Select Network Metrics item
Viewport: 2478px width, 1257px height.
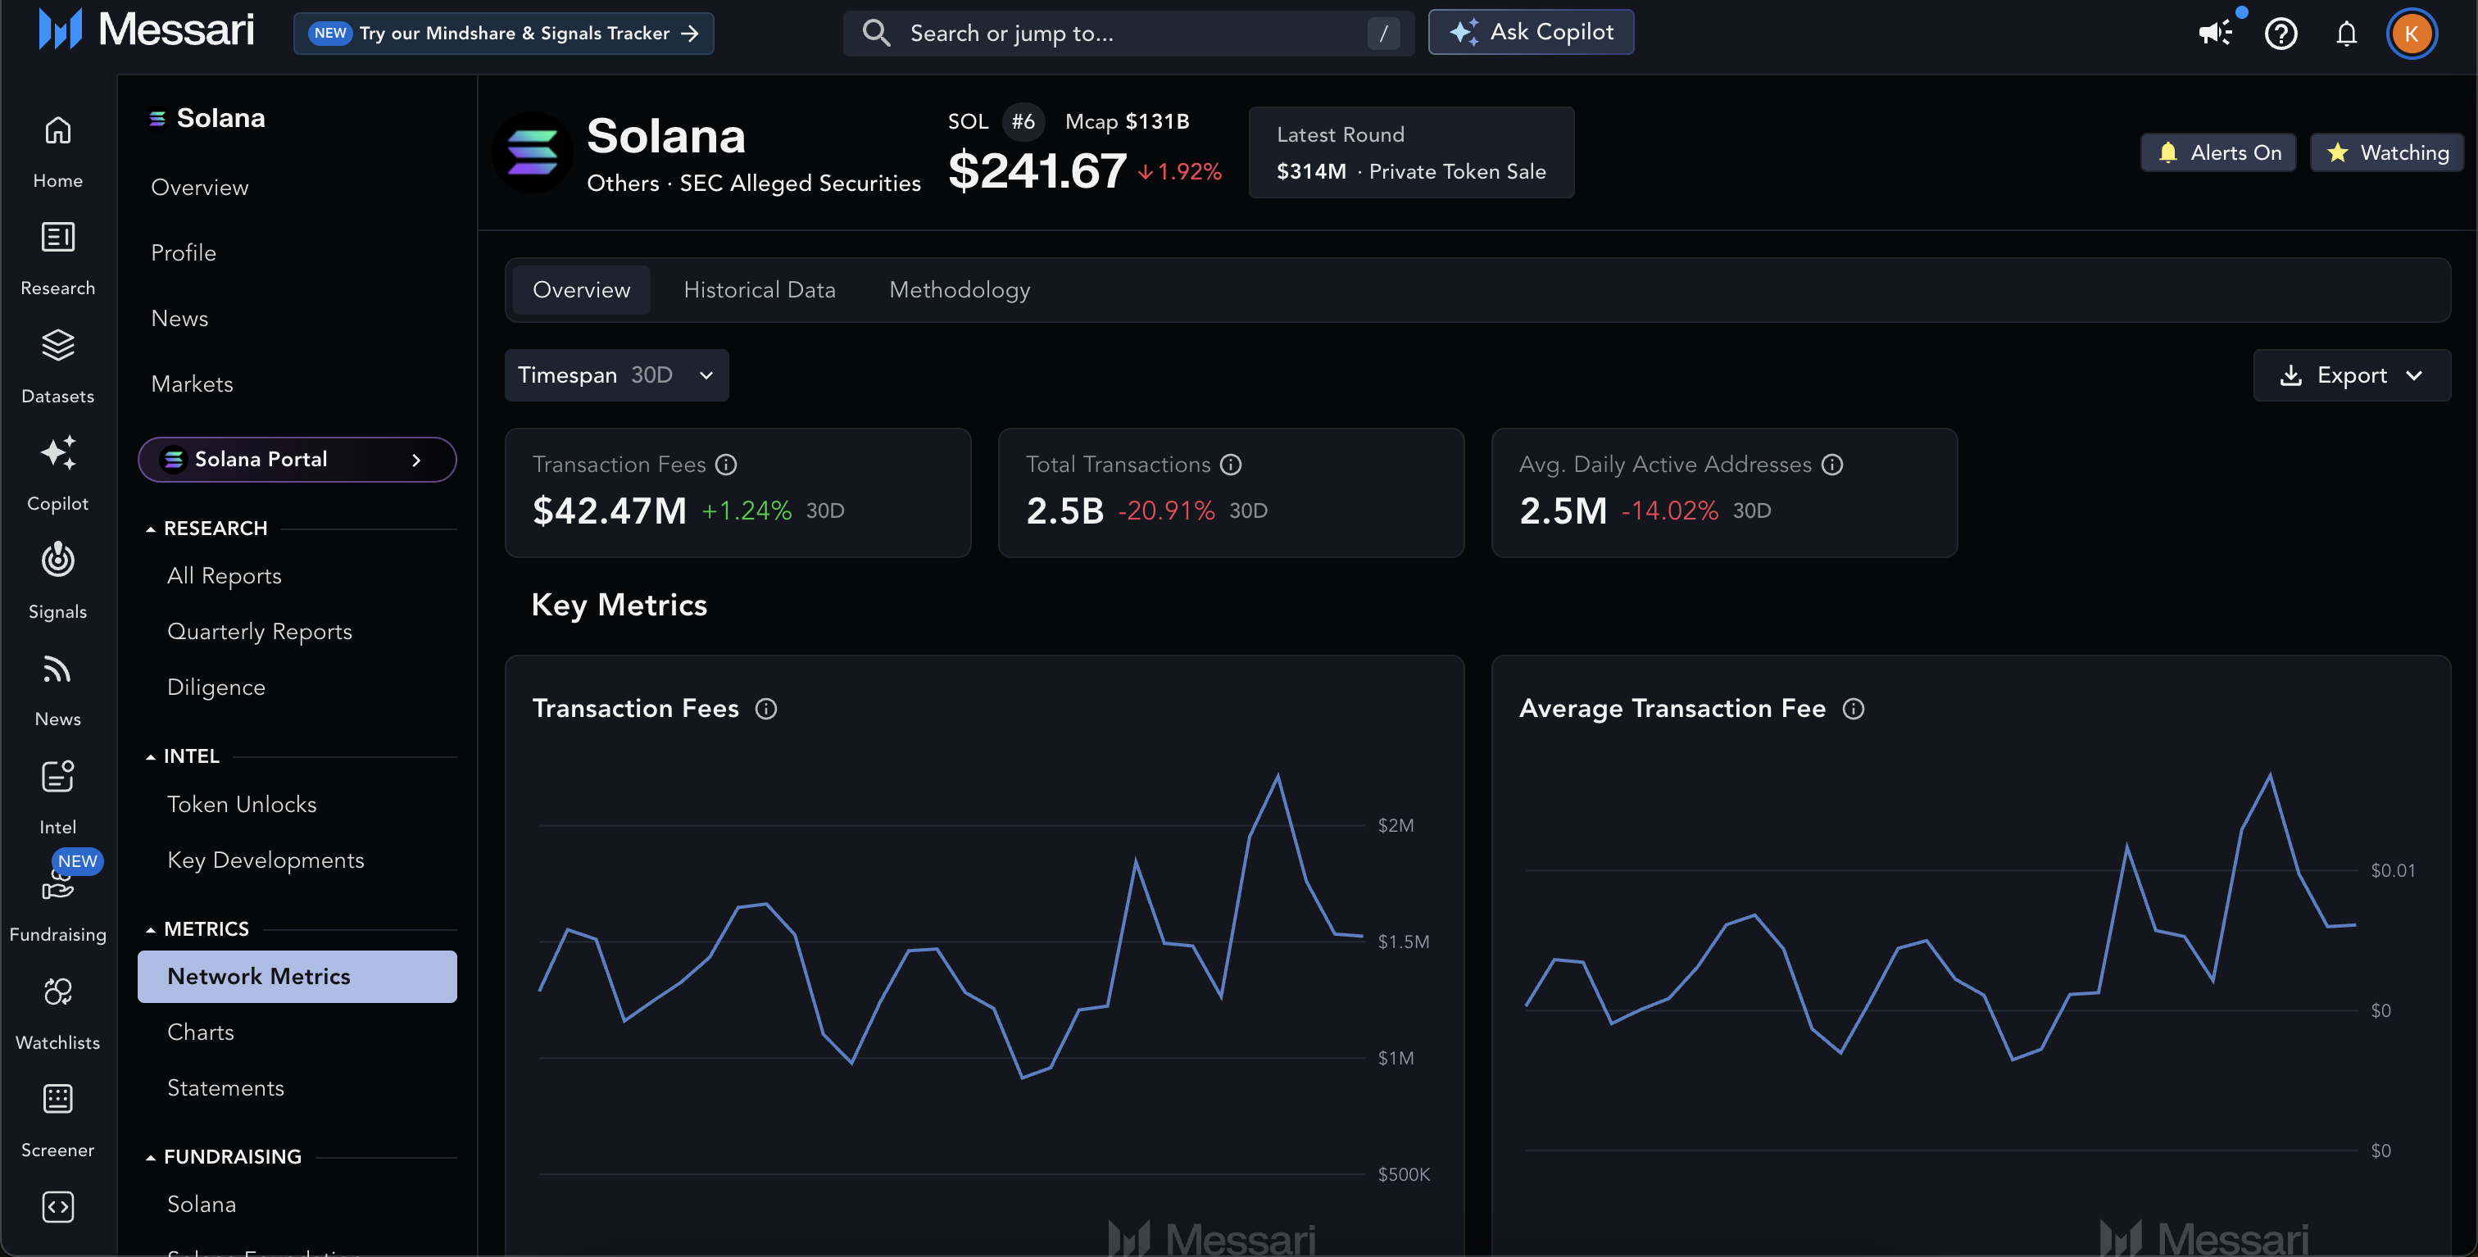coord(297,976)
